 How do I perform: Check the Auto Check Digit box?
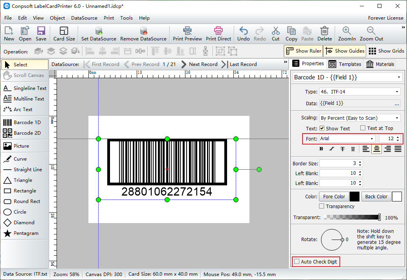pos(297,262)
